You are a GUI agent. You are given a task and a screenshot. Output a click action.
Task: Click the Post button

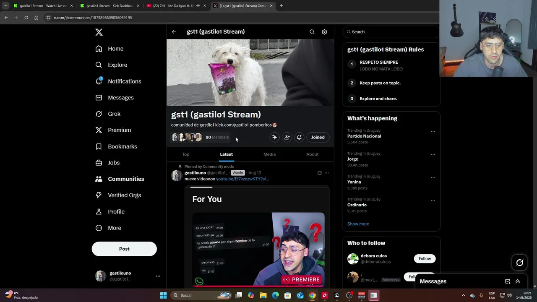pyautogui.click(x=124, y=249)
